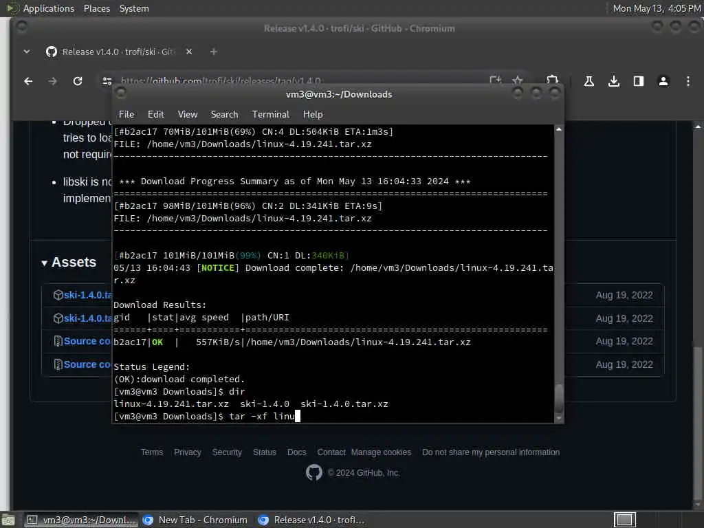Image resolution: width=704 pixels, height=528 pixels.
Task: Open the terminal File menu
Action: pos(126,115)
